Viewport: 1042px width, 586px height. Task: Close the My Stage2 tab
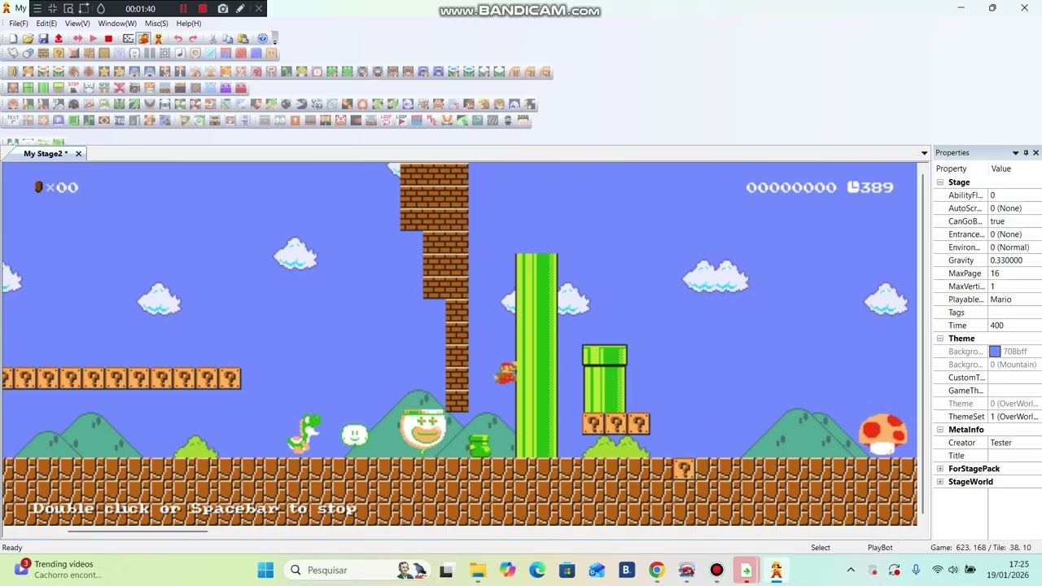pyautogui.click(x=78, y=154)
